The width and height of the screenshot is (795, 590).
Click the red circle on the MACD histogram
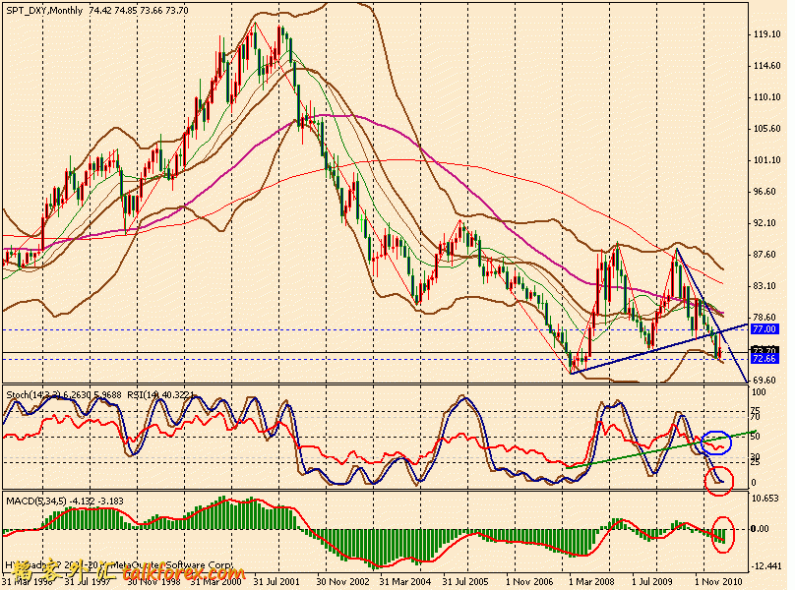pos(722,534)
